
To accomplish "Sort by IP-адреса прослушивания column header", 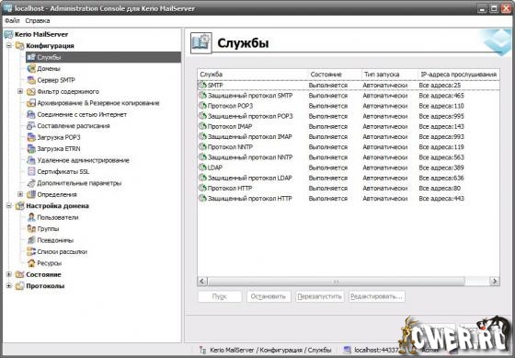I will (459, 75).
